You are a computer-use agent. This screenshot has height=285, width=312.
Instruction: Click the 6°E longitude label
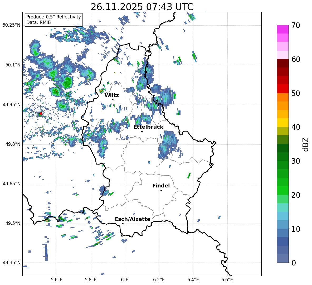(125, 280)
